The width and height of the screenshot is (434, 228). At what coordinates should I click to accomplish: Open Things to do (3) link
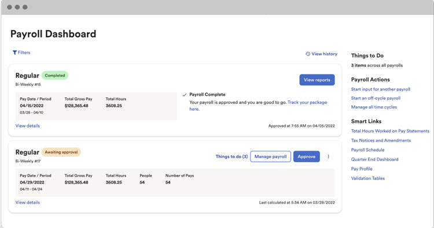coord(231,156)
